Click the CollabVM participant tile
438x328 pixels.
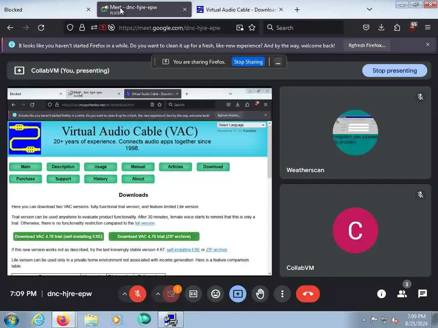point(355,230)
